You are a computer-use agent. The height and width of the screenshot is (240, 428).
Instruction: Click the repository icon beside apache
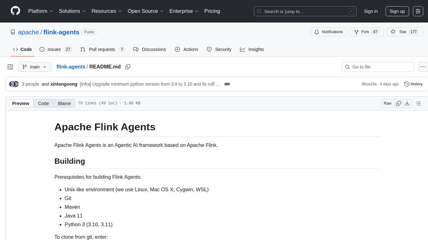(13, 32)
